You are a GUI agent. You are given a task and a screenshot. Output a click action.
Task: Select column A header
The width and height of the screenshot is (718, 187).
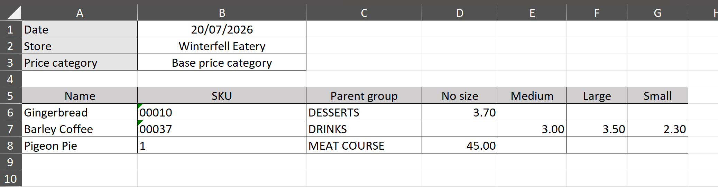(80, 13)
